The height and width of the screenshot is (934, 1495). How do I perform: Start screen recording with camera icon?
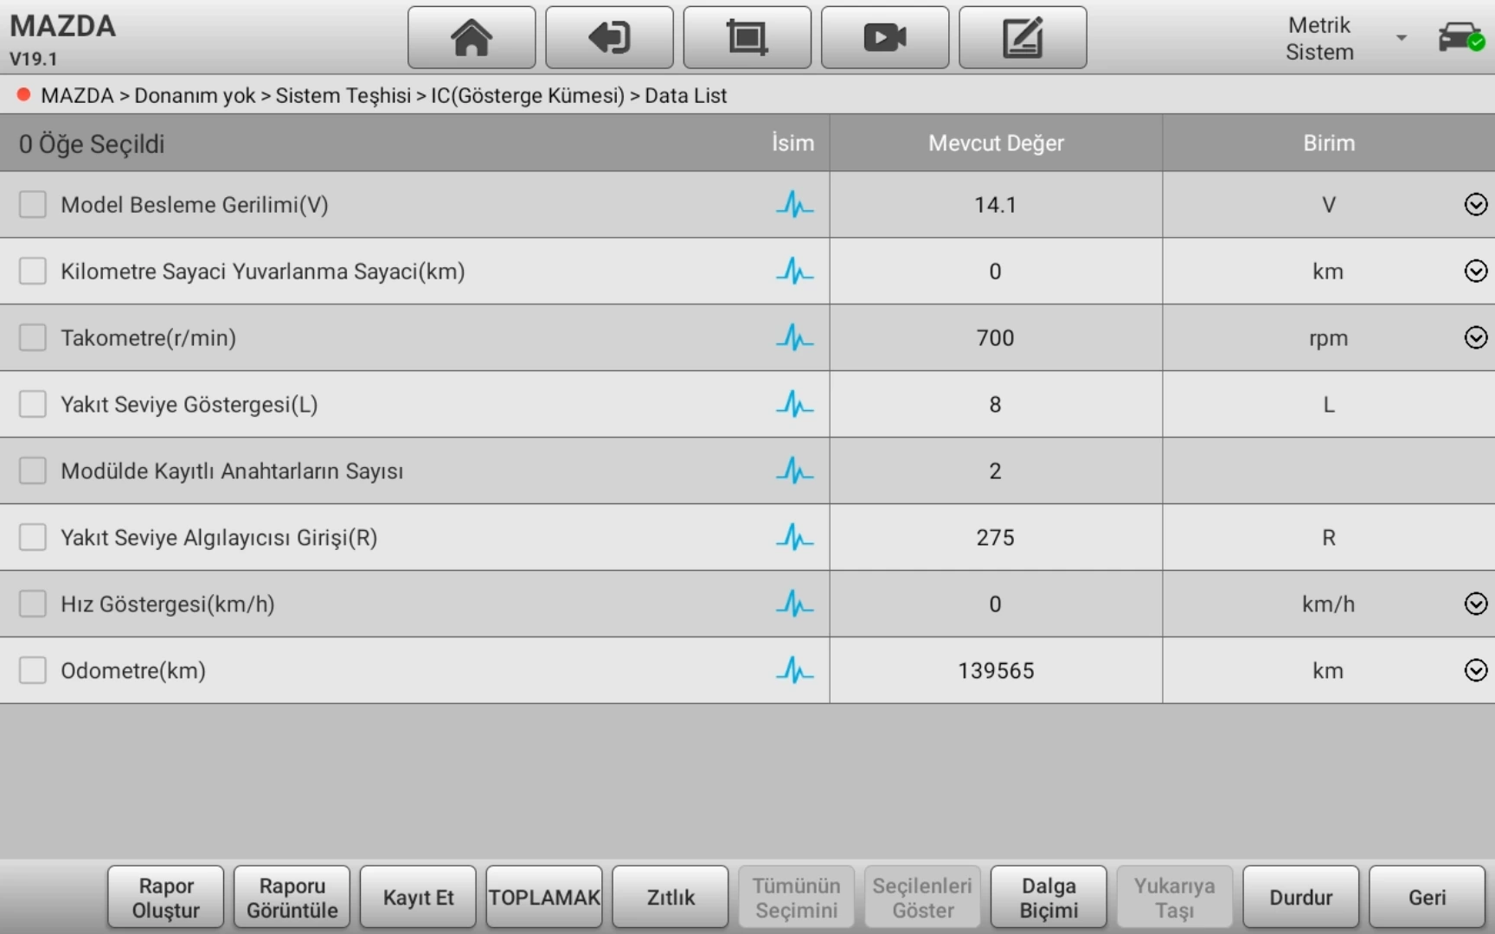[884, 38]
